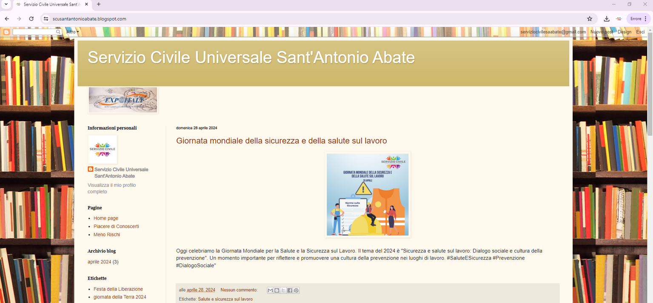Open the giornata della Terra 2024 label

point(120,297)
